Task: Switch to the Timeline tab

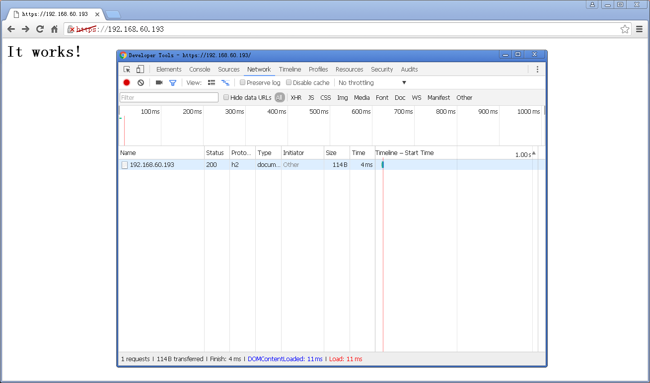Action: (x=290, y=70)
